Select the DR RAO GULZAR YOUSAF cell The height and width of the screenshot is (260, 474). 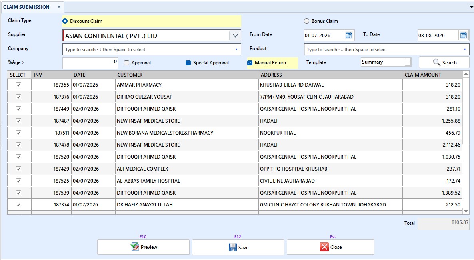187,97
